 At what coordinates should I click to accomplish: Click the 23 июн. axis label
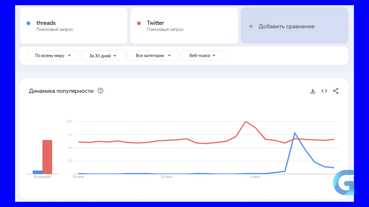(167, 177)
